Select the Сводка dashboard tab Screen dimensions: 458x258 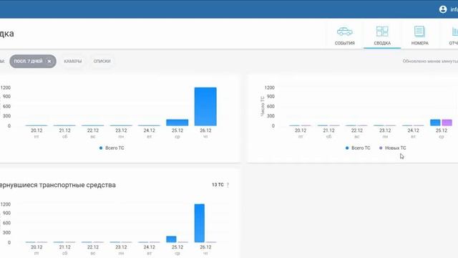382,35
